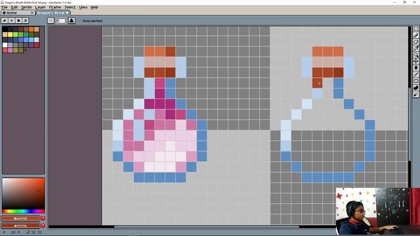Click the palette presets button
Viewport: 420px width, 236px height.
tap(18, 20)
